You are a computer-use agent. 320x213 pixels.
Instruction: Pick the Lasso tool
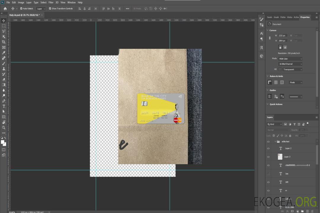pyautogui.click(x=4, y=31)
